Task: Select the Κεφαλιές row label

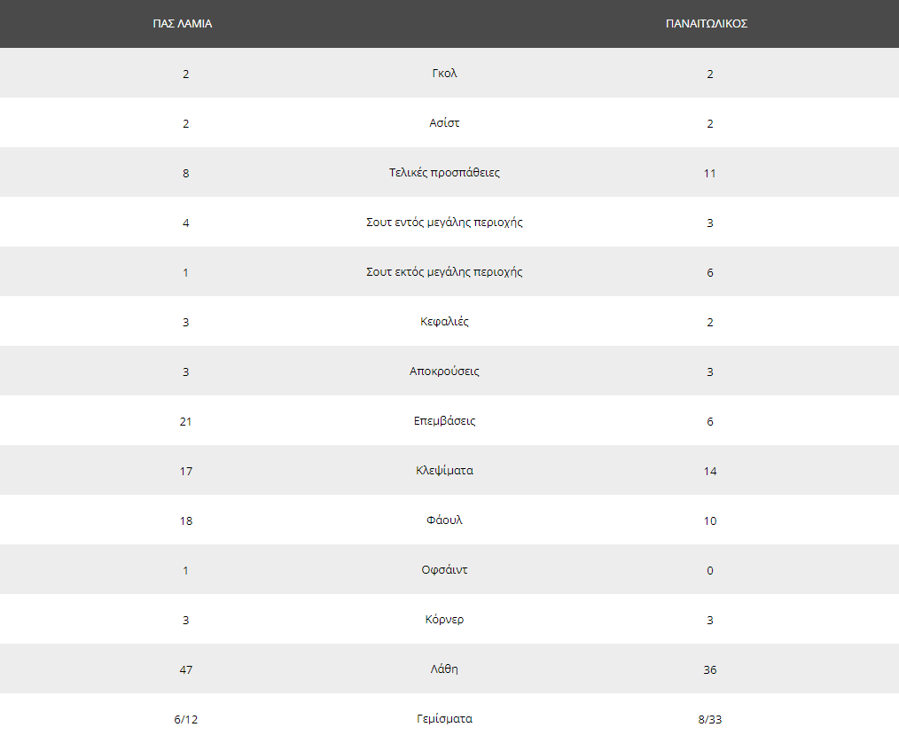Action: click(444, 322)
